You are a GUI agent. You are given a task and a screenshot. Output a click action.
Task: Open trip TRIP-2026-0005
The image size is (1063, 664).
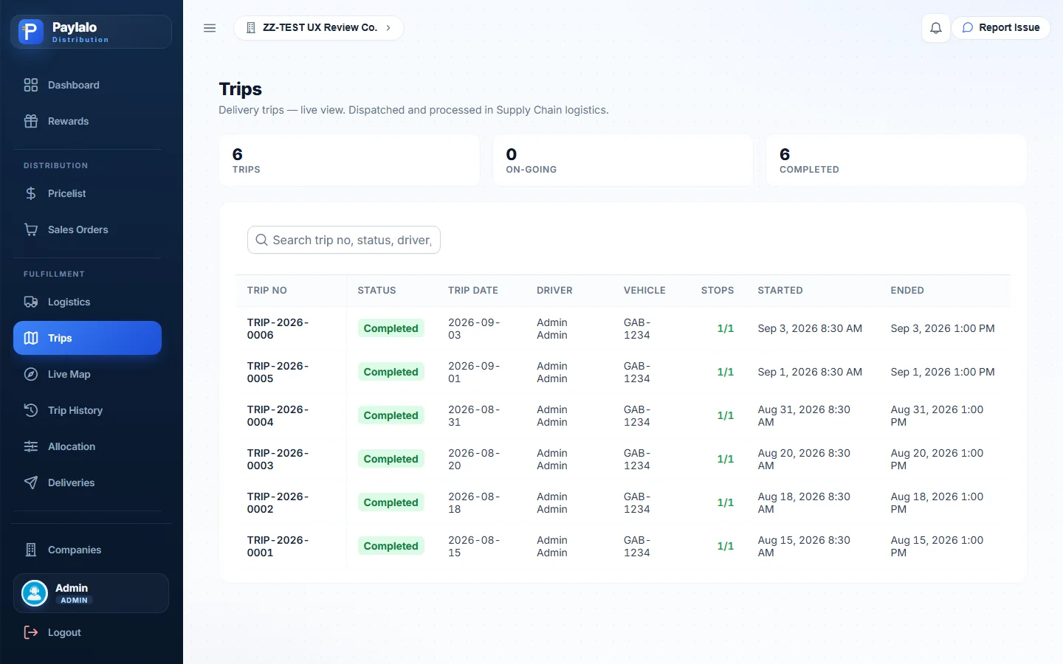coord(278,373)
